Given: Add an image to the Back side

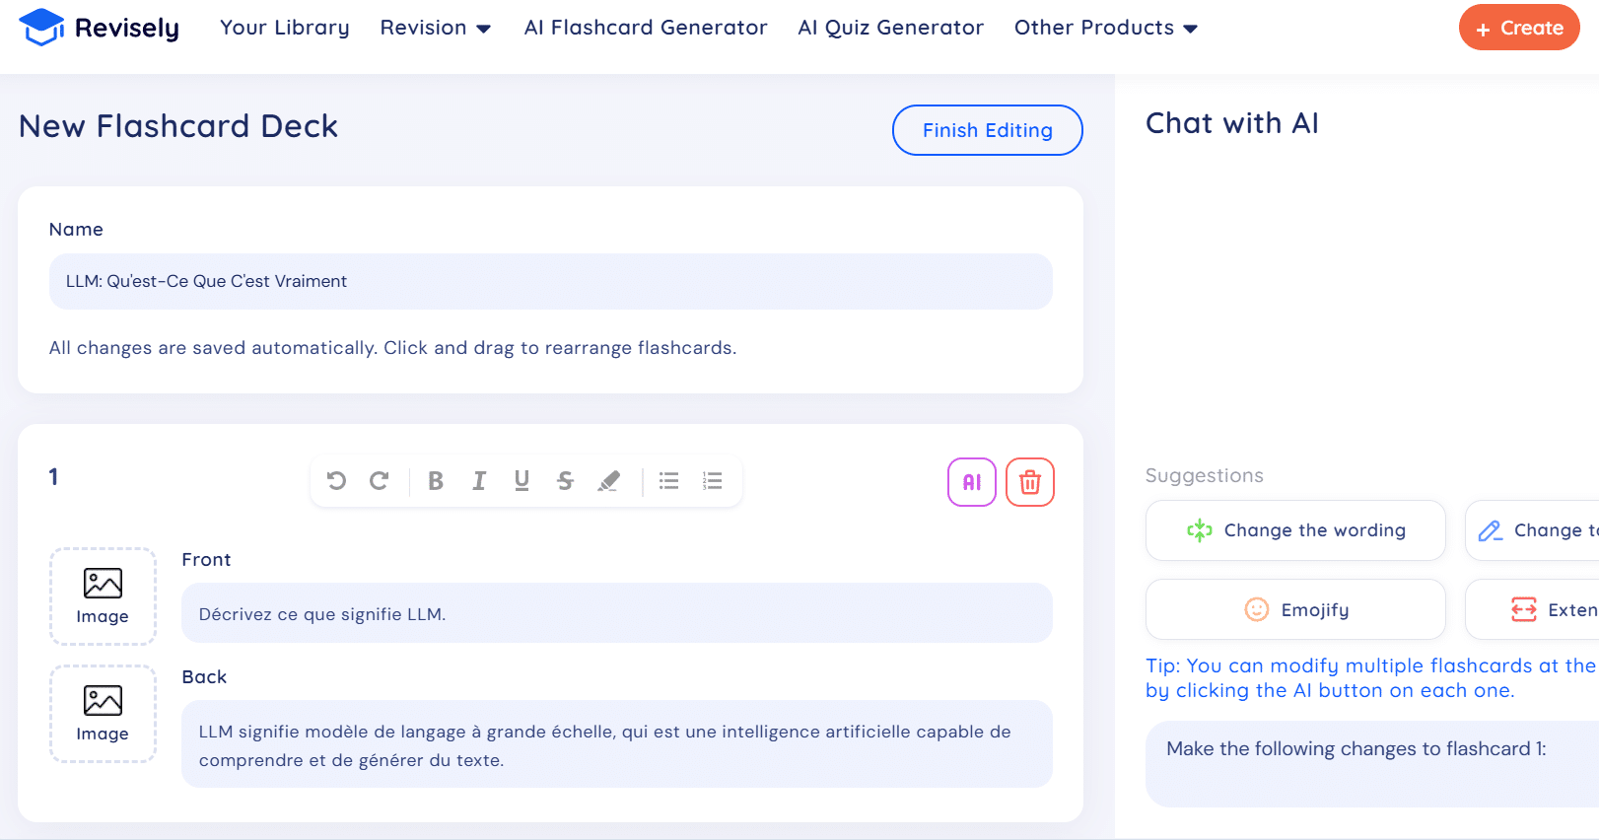Looking at the screenshot, I should click(103, 713).
